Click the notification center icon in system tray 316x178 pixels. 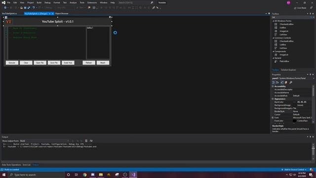point(311,175)
